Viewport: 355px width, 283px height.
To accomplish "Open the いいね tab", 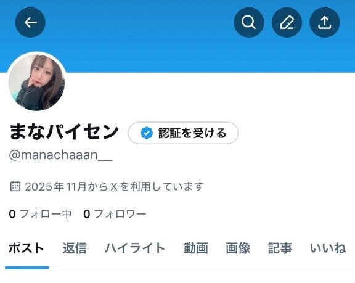I will click(x=328, y=248).
